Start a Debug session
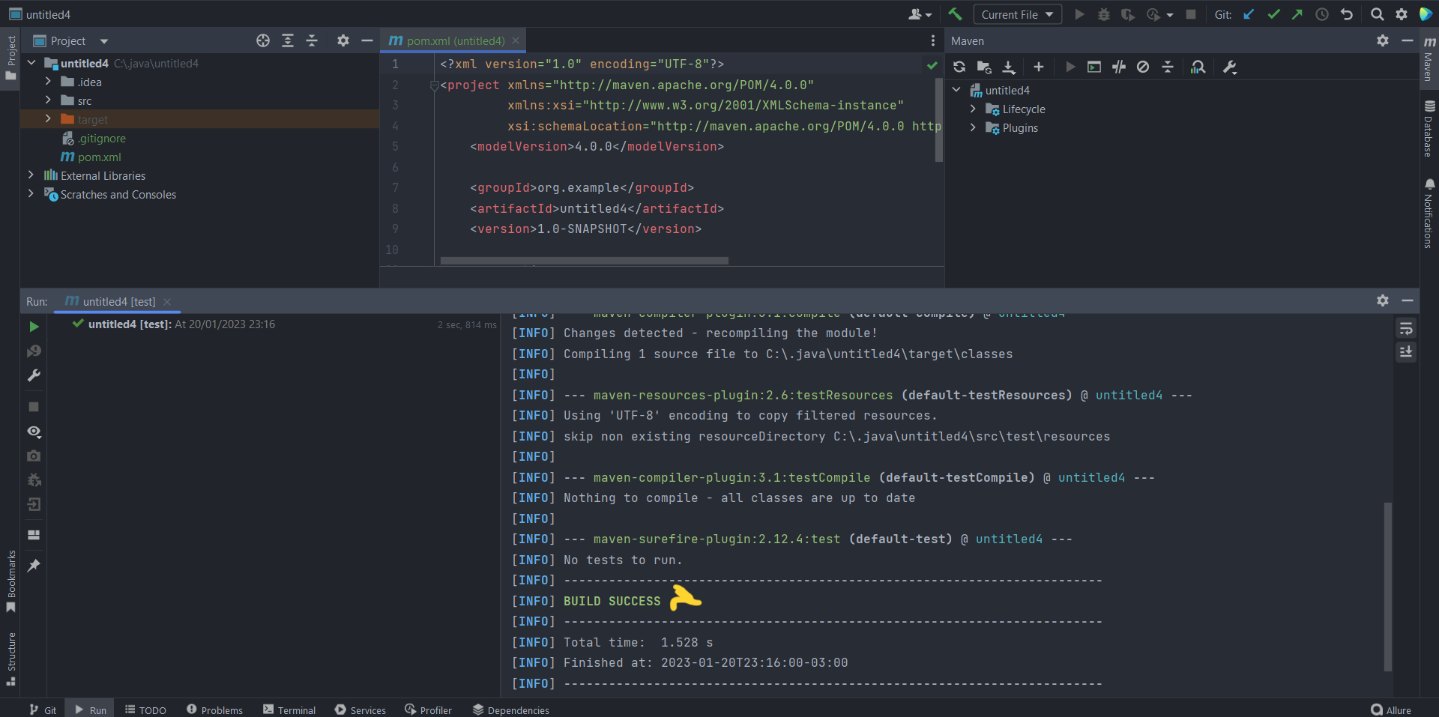1439x717 pixels. point(1103,14)
